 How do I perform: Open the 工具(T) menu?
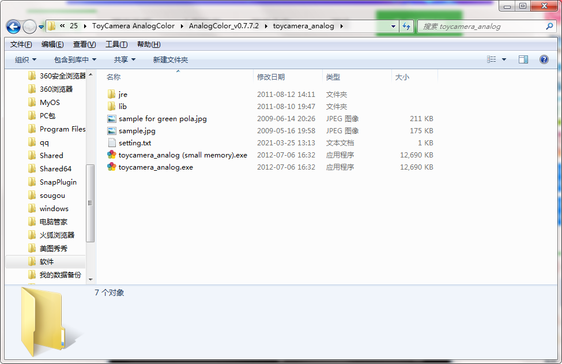pyautogui.click(x=116, y=44)
